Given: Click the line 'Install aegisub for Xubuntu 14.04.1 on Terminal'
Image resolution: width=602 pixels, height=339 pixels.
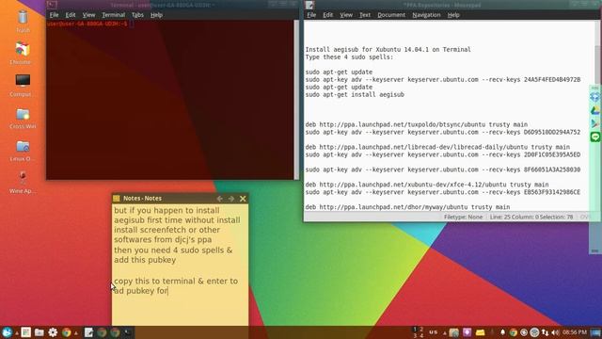Looking at the screenshot, I should coord(388,50).
